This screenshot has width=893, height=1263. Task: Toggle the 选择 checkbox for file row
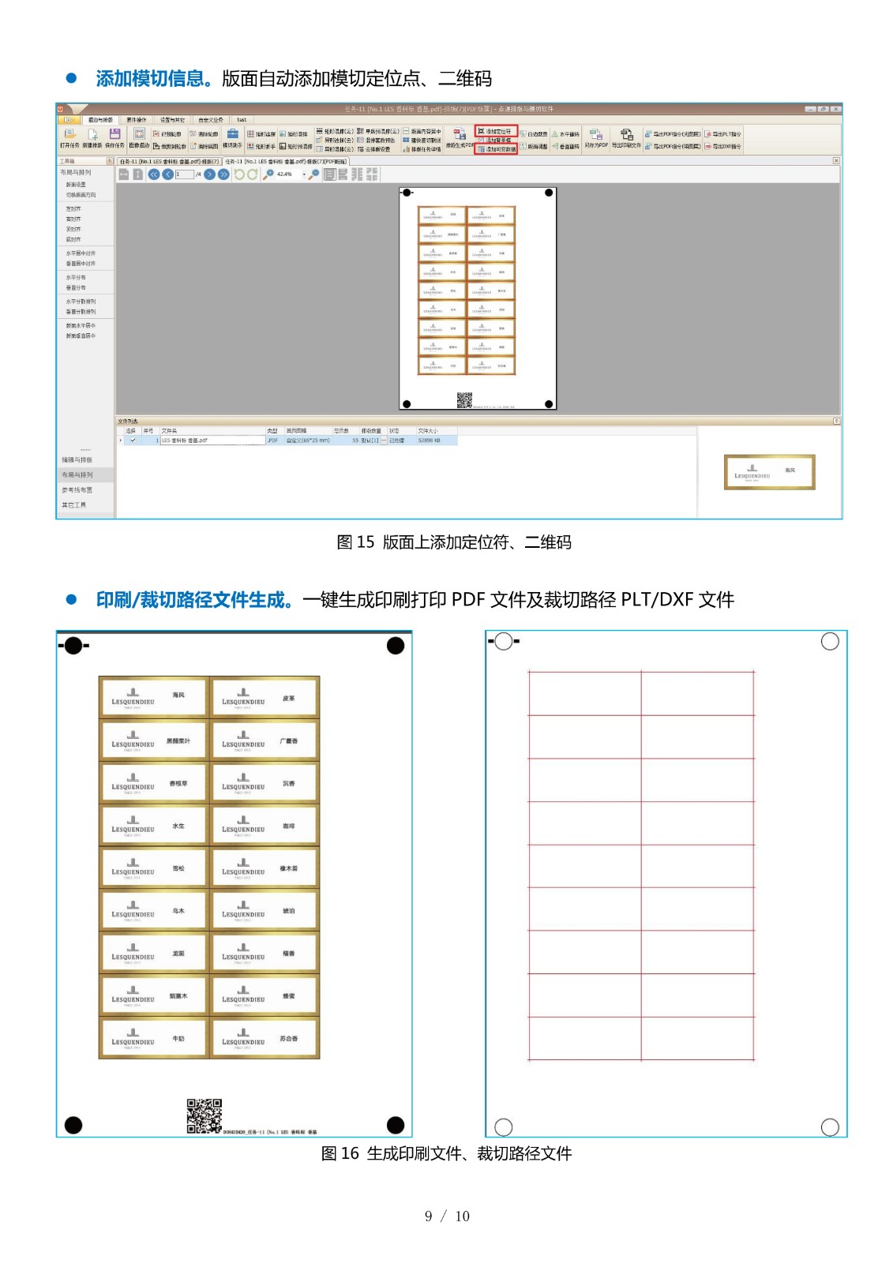coord(133,440)
